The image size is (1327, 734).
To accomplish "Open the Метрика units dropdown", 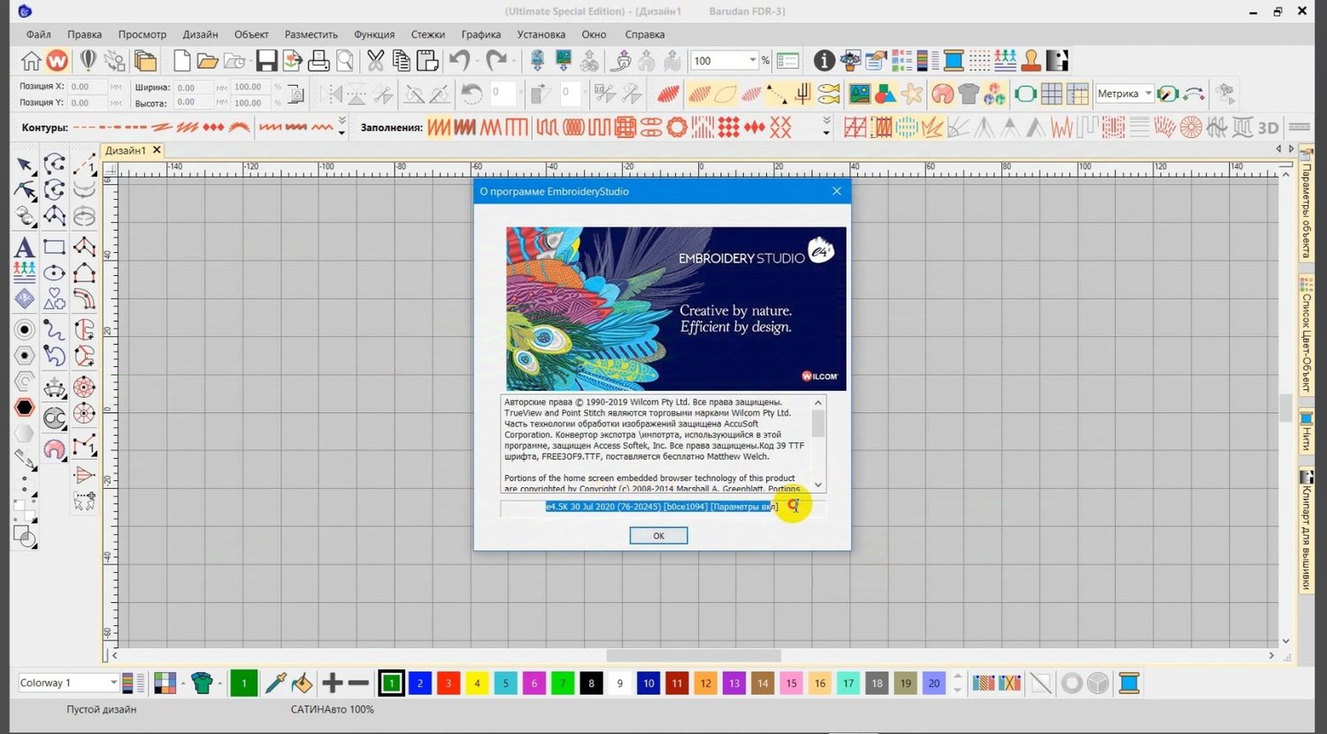I will click(x=1148, y=93).
